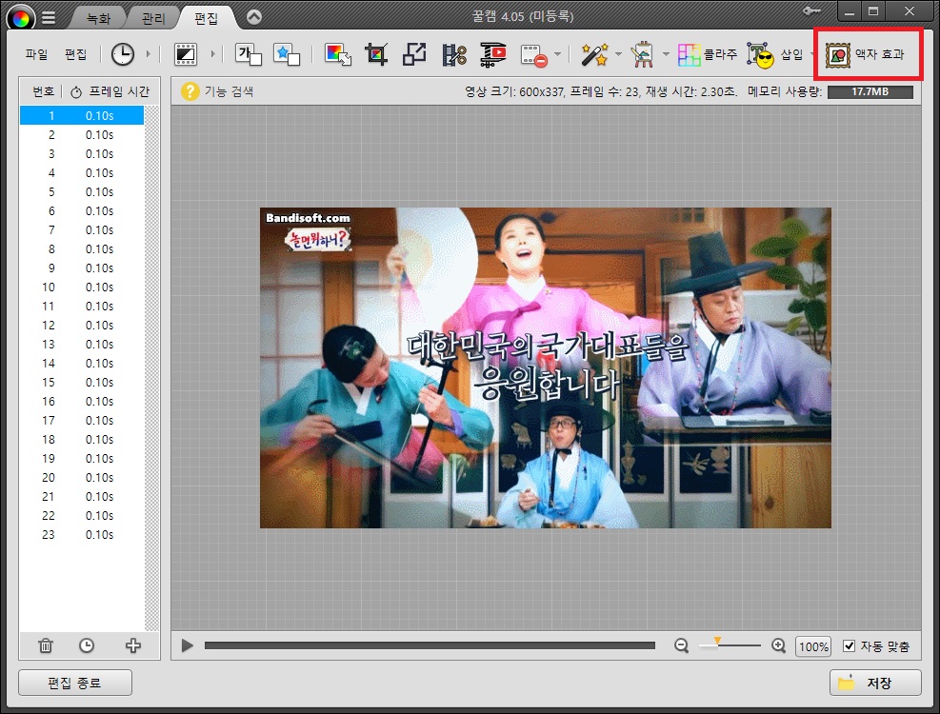Select frame 21 row
The image size is (940, 714).
[82, 496]
